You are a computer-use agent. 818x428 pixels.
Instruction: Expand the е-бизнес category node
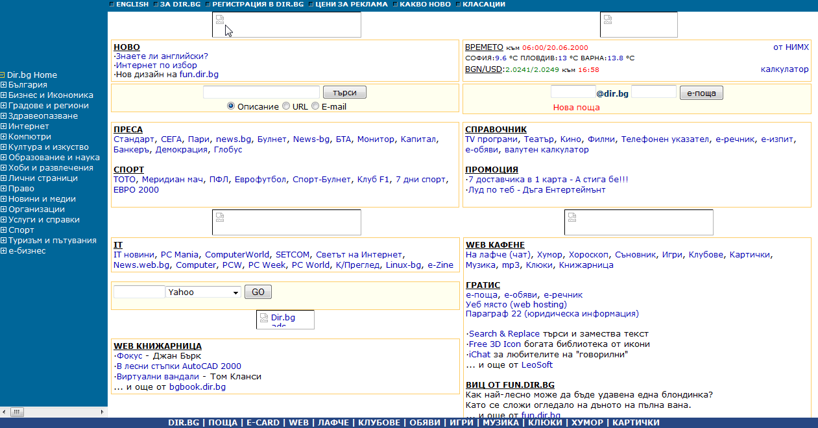tap(3, 251)
